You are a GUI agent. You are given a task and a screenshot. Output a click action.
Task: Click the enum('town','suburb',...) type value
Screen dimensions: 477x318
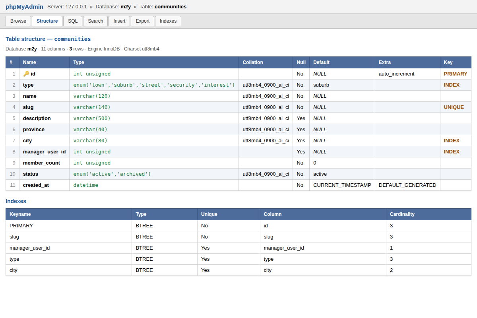click(x=154, y=85)
